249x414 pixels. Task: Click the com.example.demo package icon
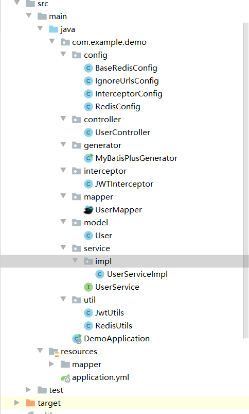coord(65,42)
